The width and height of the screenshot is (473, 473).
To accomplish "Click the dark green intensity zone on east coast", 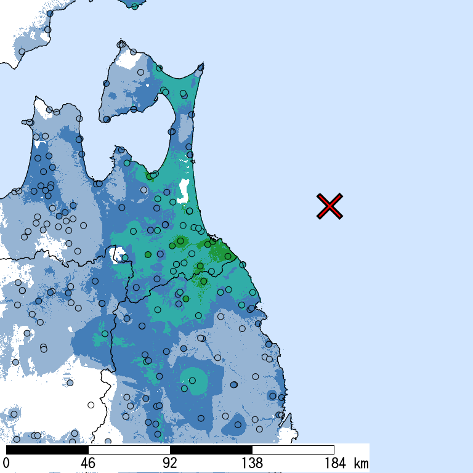I will coord(219,253).
